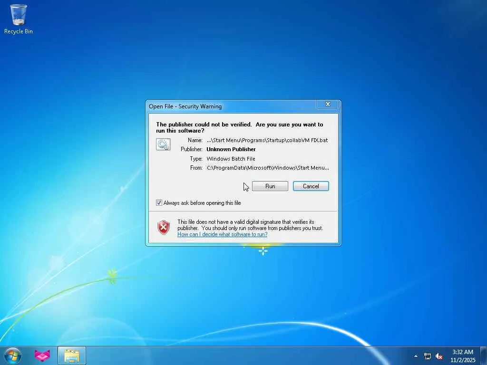Open How can I decide what software link
Screen dimensions: 487x365
click(223, 234)
